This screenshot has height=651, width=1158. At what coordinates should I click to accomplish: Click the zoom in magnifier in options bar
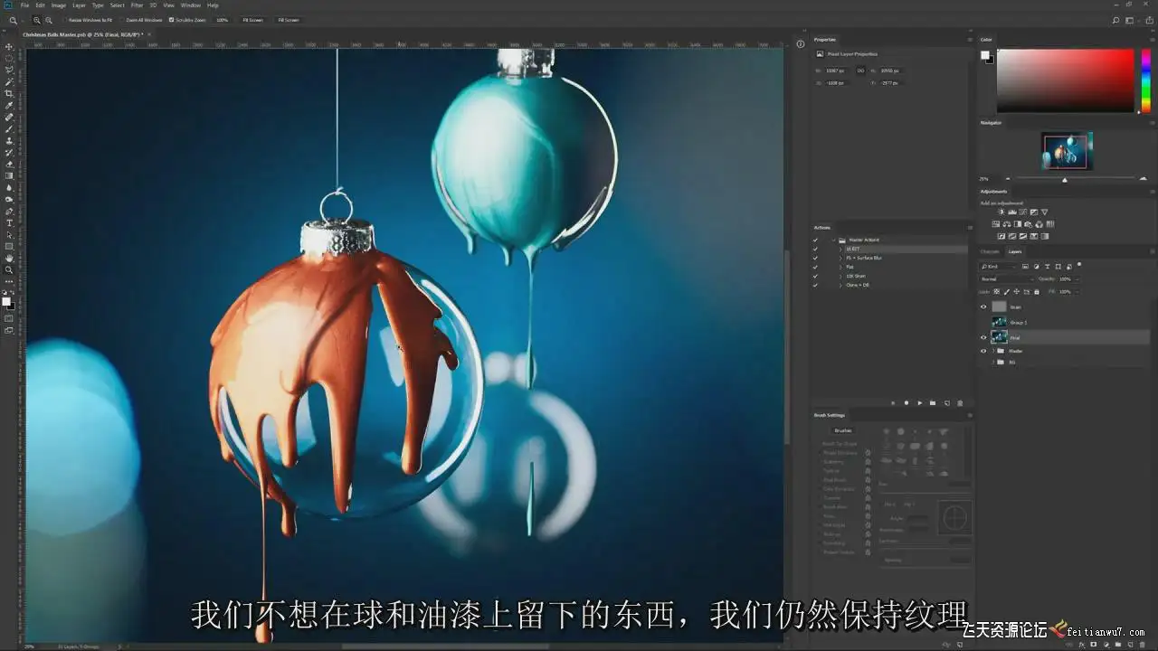point(37,19)
